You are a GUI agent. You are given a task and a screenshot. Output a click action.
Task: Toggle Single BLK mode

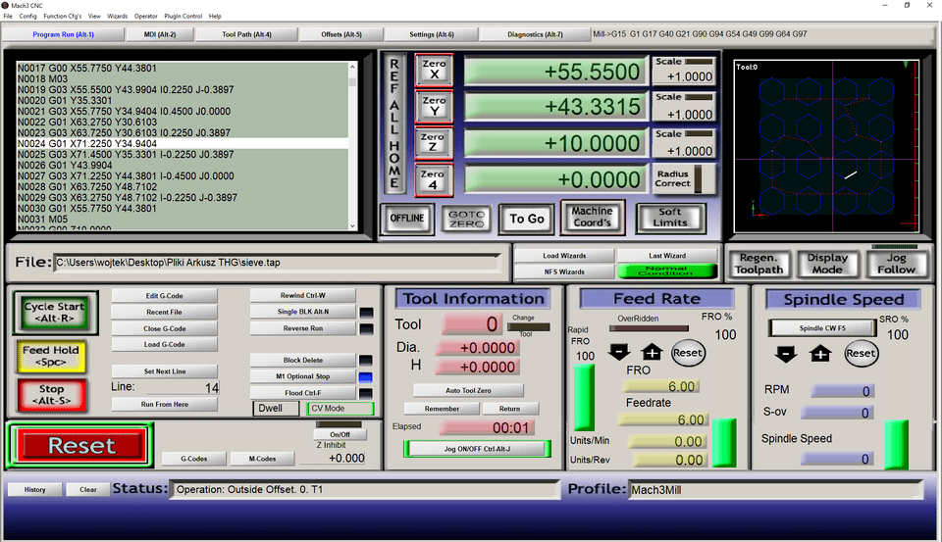(303, 312)
